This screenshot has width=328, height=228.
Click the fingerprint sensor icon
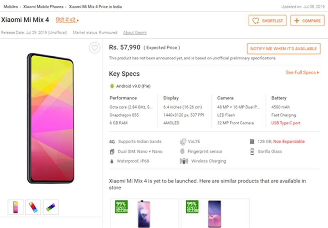182,151
